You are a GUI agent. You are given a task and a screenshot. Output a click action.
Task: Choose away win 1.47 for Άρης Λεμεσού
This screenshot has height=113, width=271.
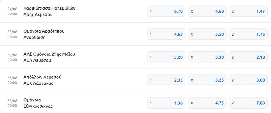[248, 11]
